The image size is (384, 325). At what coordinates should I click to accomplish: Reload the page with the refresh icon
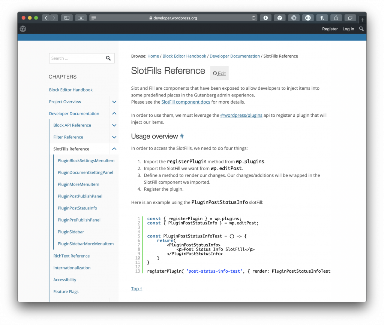(x=253, y=18)
